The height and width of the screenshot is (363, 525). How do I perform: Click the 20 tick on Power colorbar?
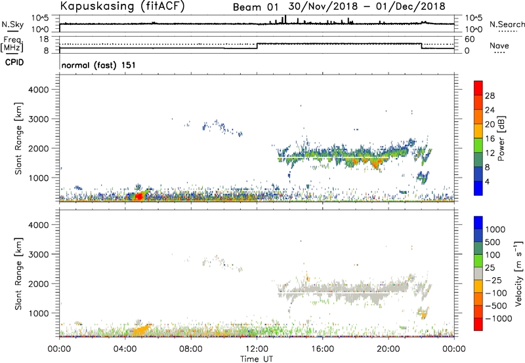[x=490, y=124]
